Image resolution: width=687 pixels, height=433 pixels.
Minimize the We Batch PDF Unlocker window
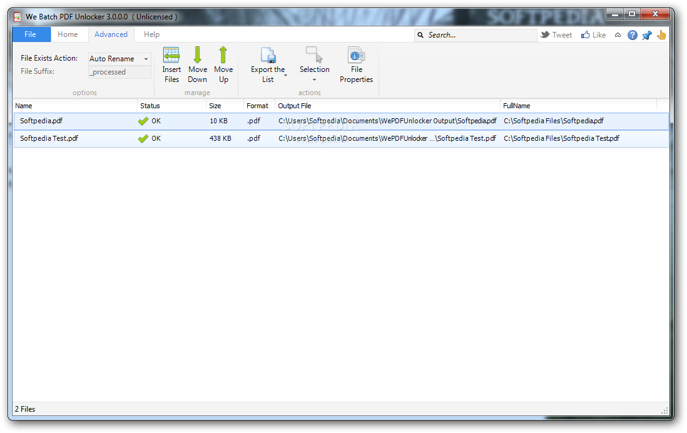click(x=614, y=14)
